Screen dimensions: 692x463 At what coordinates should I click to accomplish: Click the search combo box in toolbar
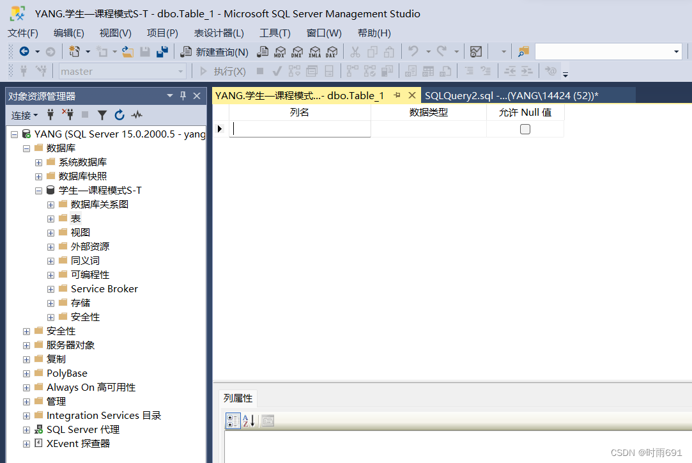click(x=608, y=52)
